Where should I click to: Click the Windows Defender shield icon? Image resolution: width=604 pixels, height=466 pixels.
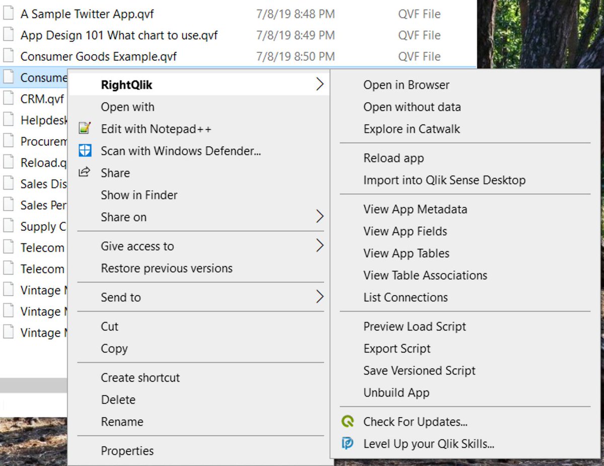coord(85,150)
